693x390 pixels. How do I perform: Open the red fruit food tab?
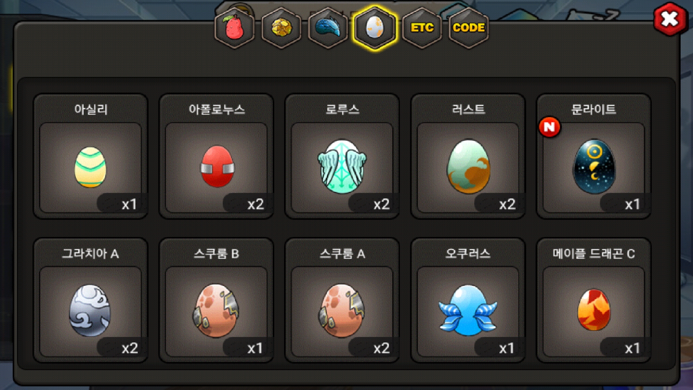tap(235, 27)
